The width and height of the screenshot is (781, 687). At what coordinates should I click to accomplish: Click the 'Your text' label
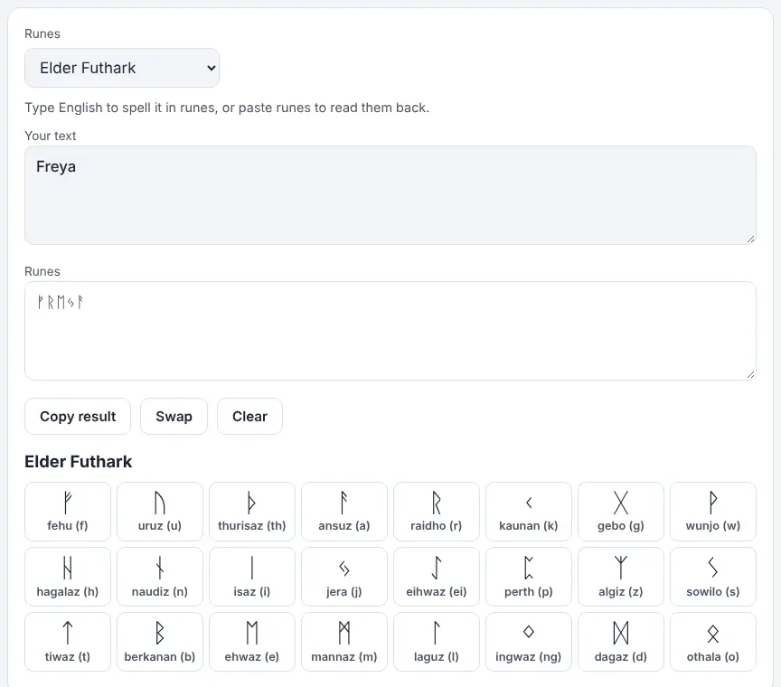tap(51, 136)
